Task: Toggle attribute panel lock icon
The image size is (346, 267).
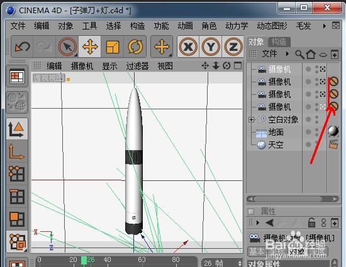Action: [x=311, y=222]
